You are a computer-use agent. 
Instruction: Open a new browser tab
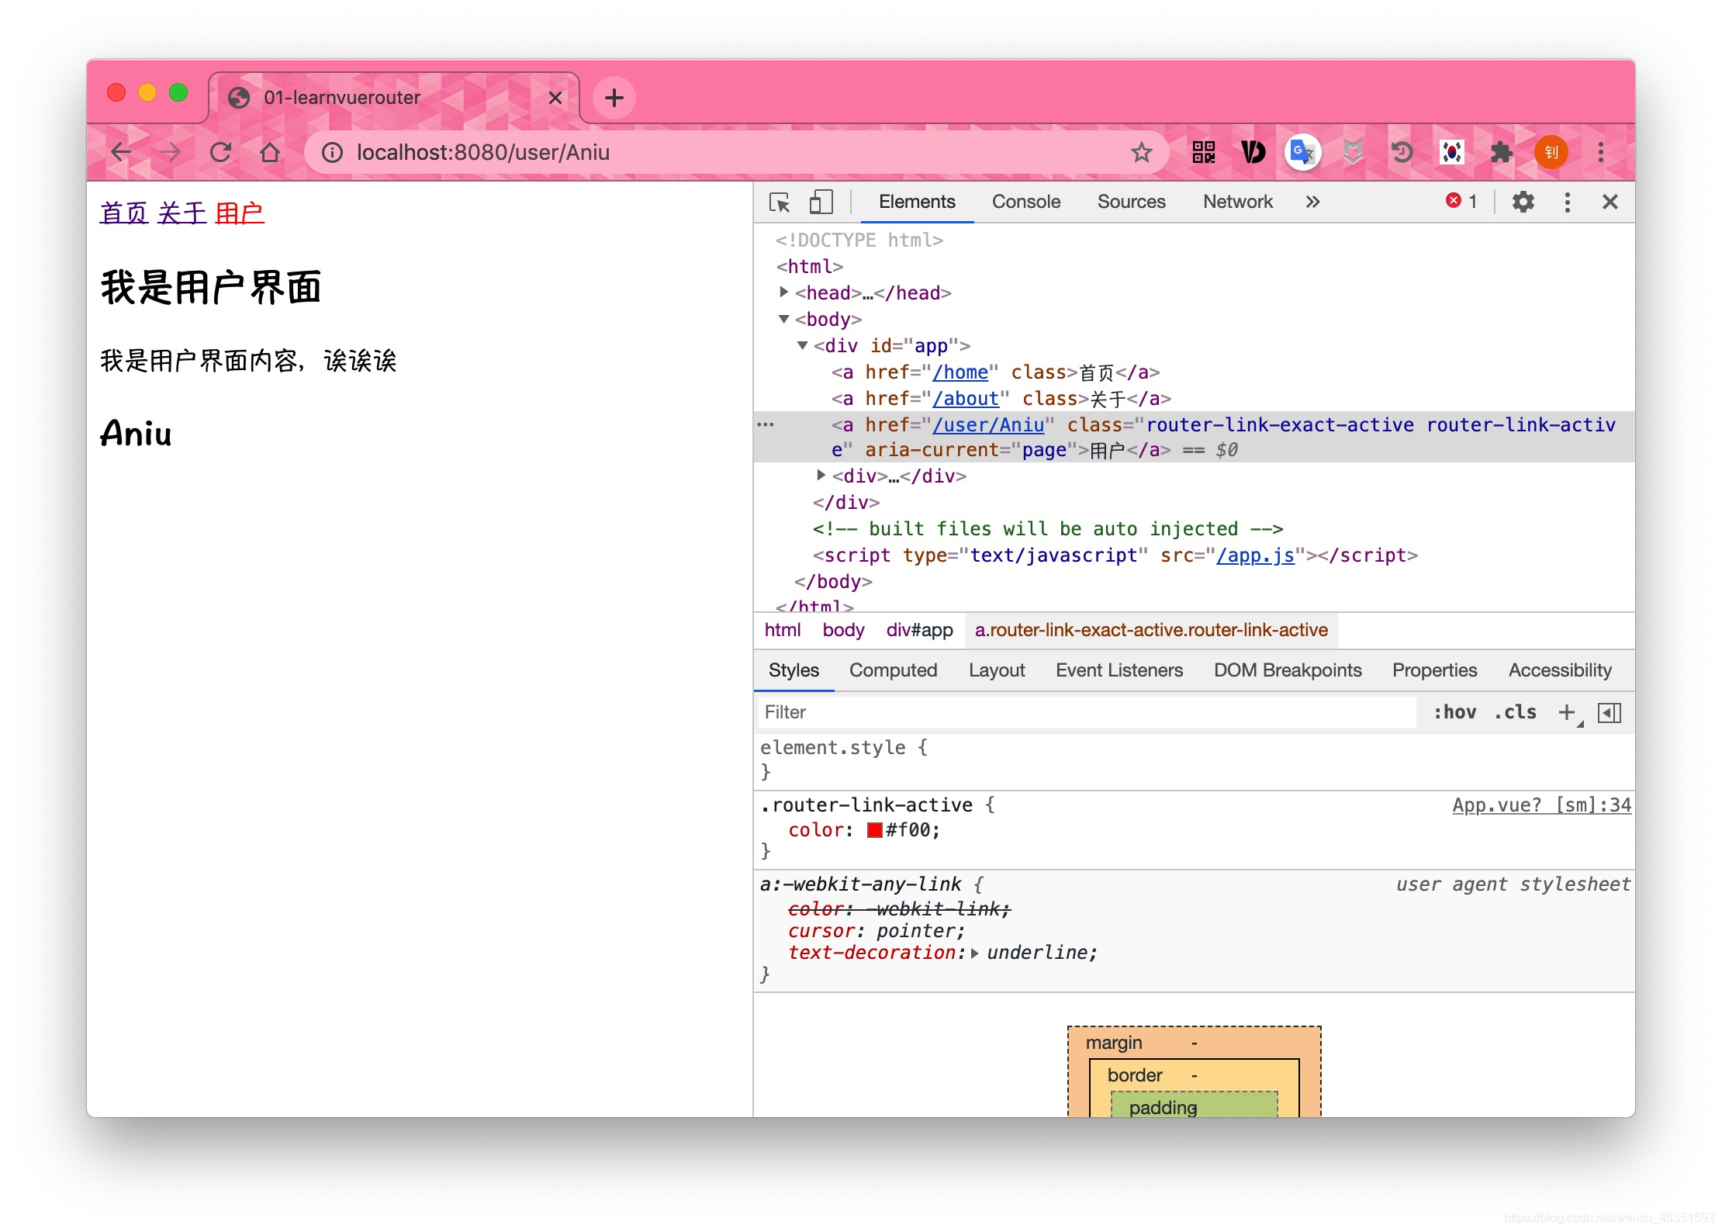(614, 98)
